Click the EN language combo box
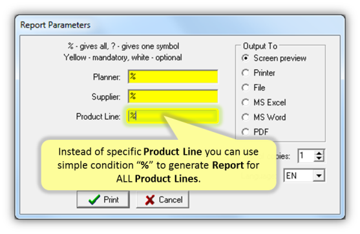 [304, 175]
